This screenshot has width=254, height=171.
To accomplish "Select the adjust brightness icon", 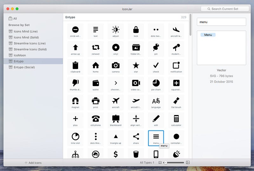I will [x=116, y=31].
